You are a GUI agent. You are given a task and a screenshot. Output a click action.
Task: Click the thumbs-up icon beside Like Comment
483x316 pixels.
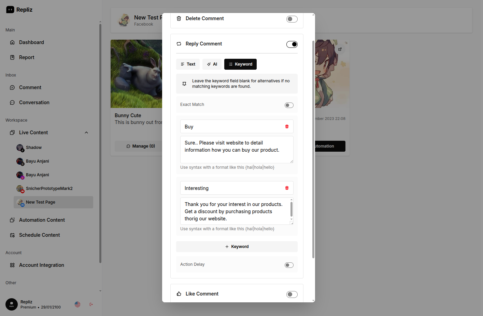coord(179,294)
